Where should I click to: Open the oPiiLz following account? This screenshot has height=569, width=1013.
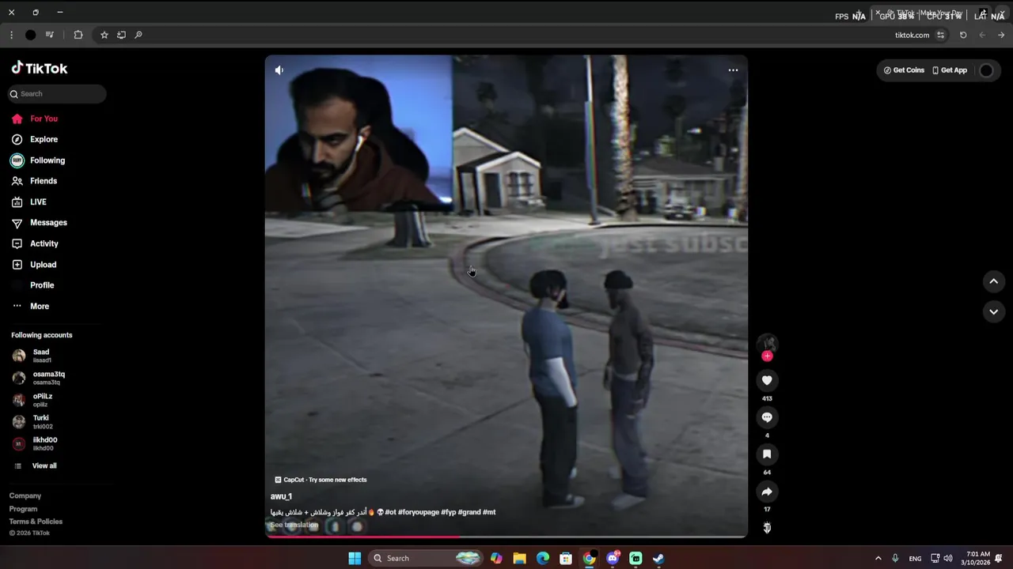[33, 400]
